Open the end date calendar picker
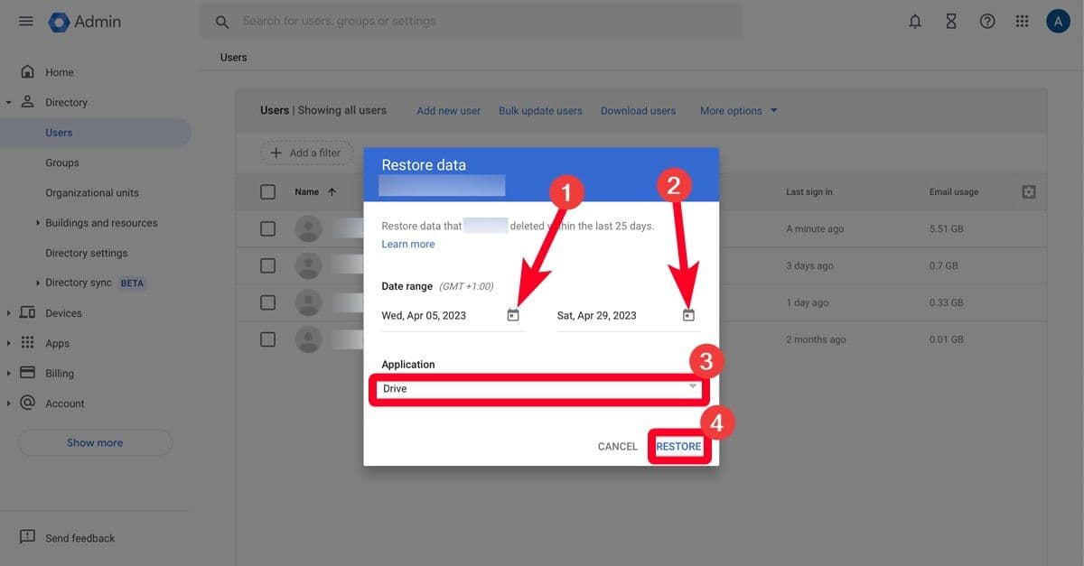Viewport: 1084px width, 566px height. click(688, 315)
